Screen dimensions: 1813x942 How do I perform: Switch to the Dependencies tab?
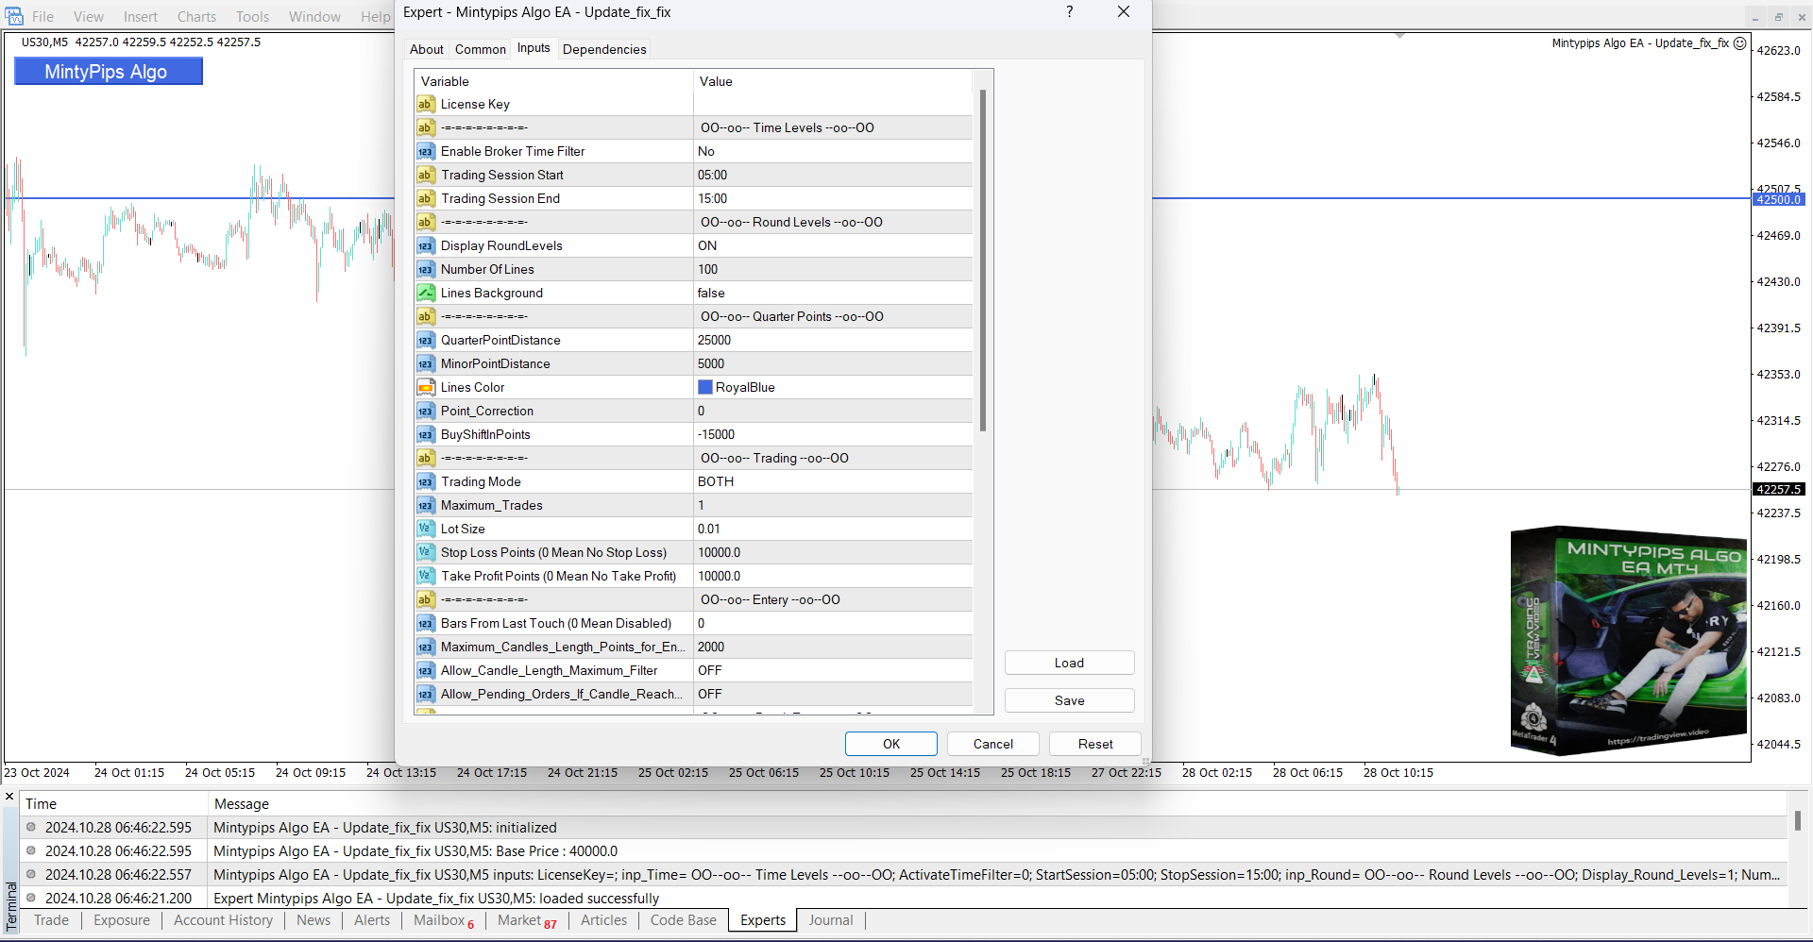click(x=604, y=50)
